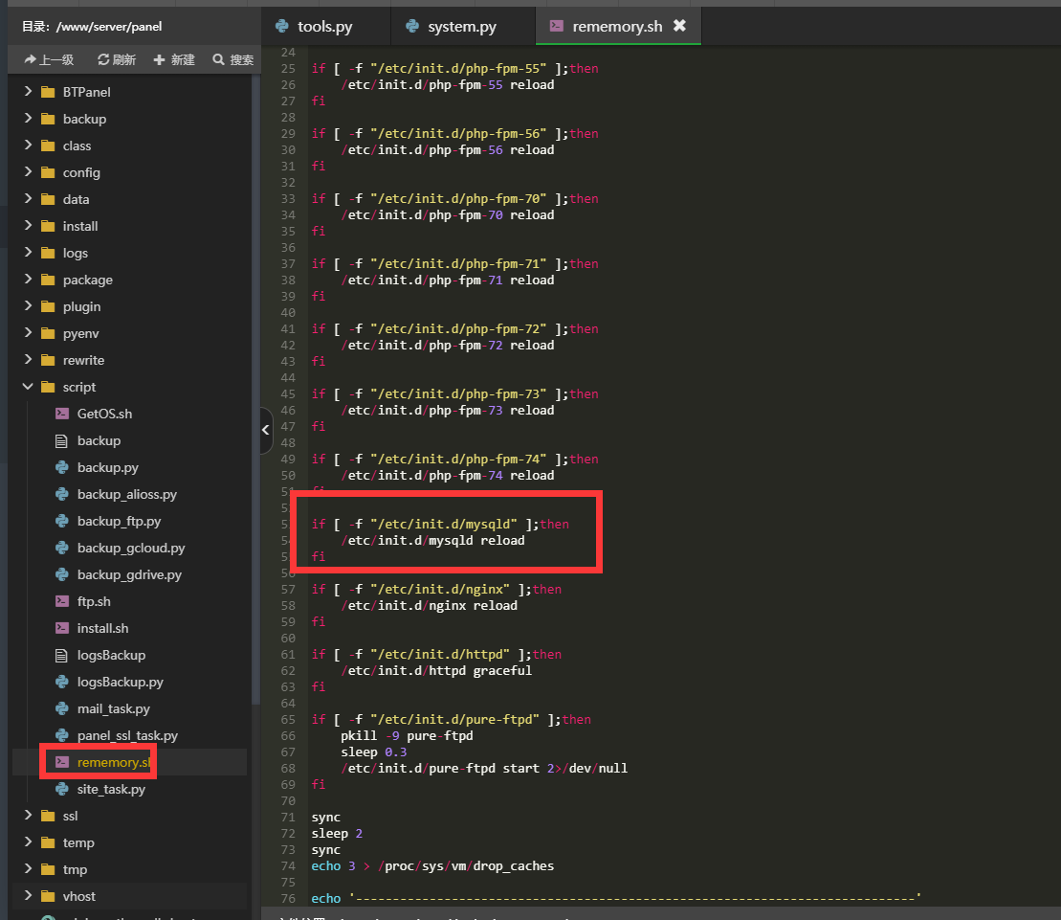Click the terminal icon on rememory.sh tab
This screenshot has width=1061, height=920.
pos(556,26)
